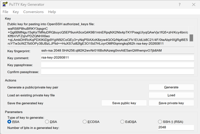Viewport: 200px width, 134px height.
Task: Click Save private key
Action: [x=171, y=103]
